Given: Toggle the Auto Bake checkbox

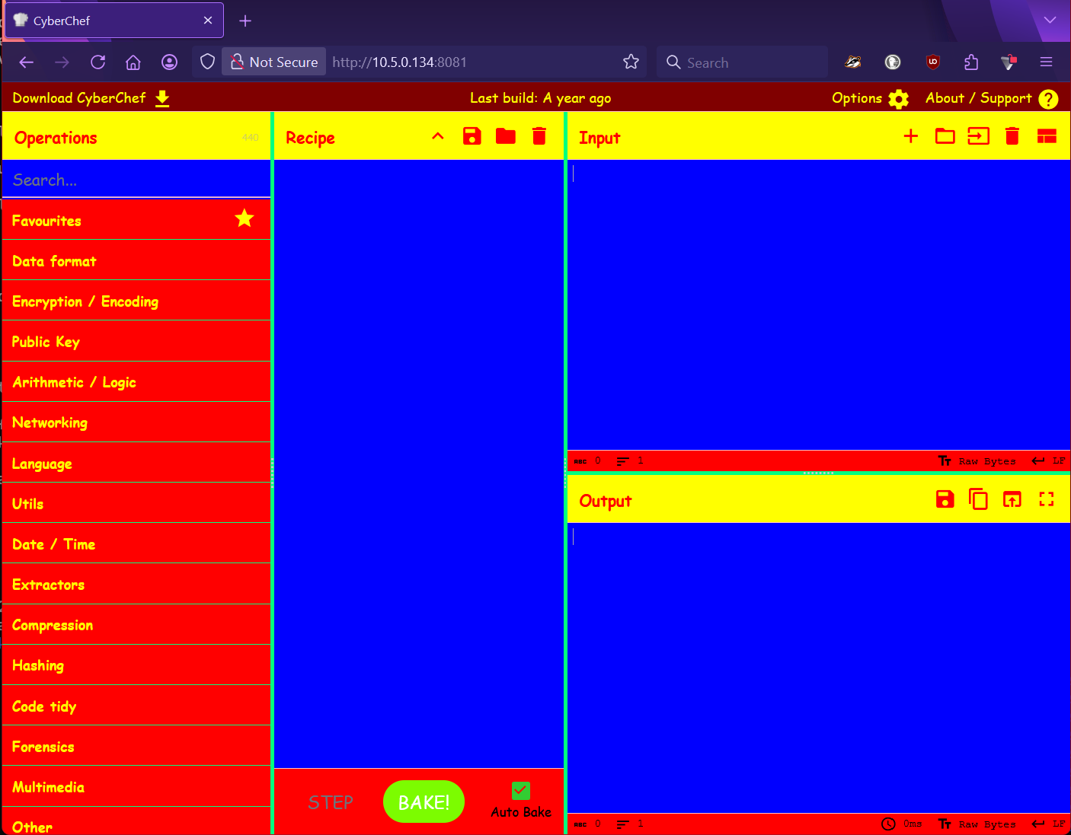Looking at the screenshot, I should [x=520, y=791].
